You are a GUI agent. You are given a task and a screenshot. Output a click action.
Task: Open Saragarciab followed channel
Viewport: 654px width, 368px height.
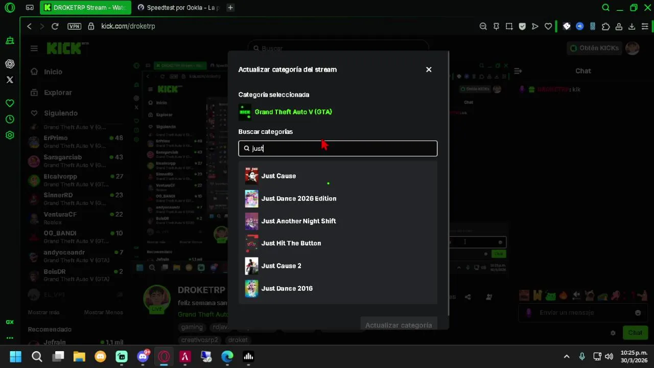pyautogui.click(x=76, y=160)
